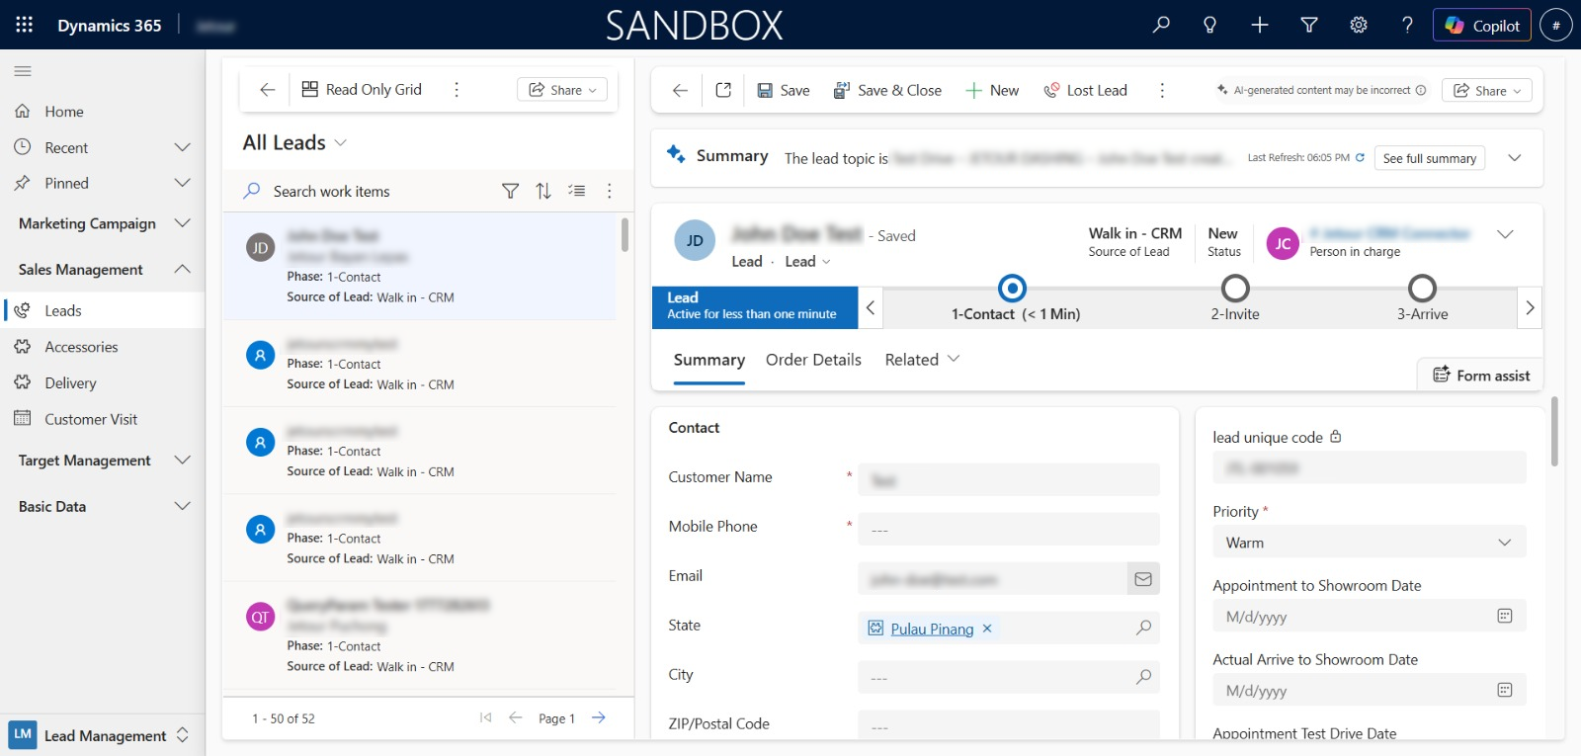Select the 3-Arrive stage circle

(1422, 288)
